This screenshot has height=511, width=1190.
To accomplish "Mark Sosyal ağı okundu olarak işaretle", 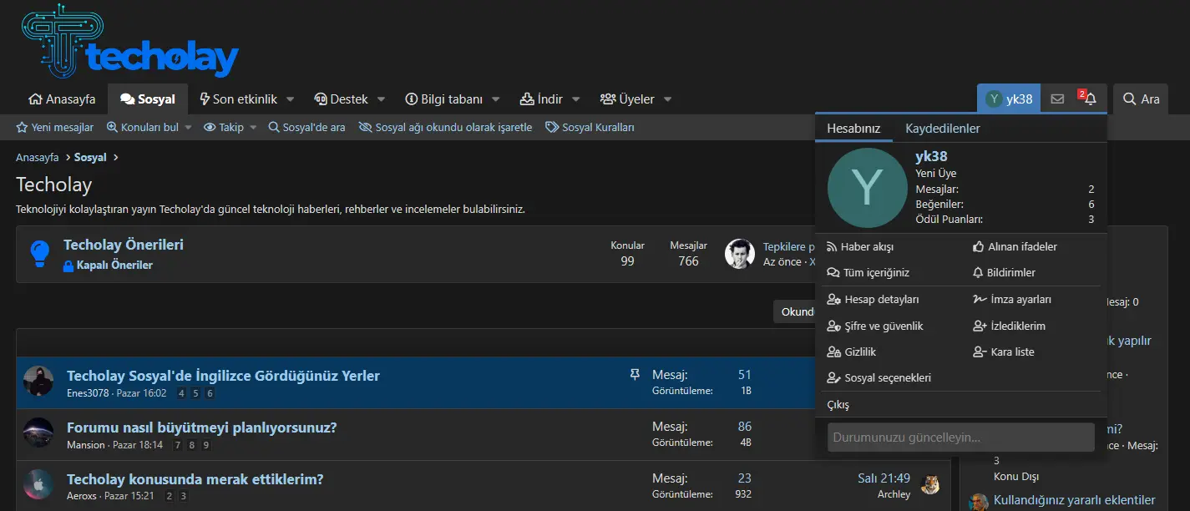I will [445, 128].
